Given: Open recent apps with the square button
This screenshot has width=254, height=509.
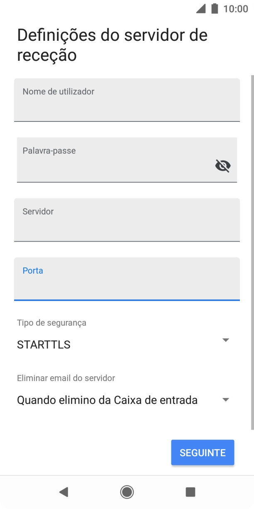Looking at the screenshot, I should pos(190,492).
